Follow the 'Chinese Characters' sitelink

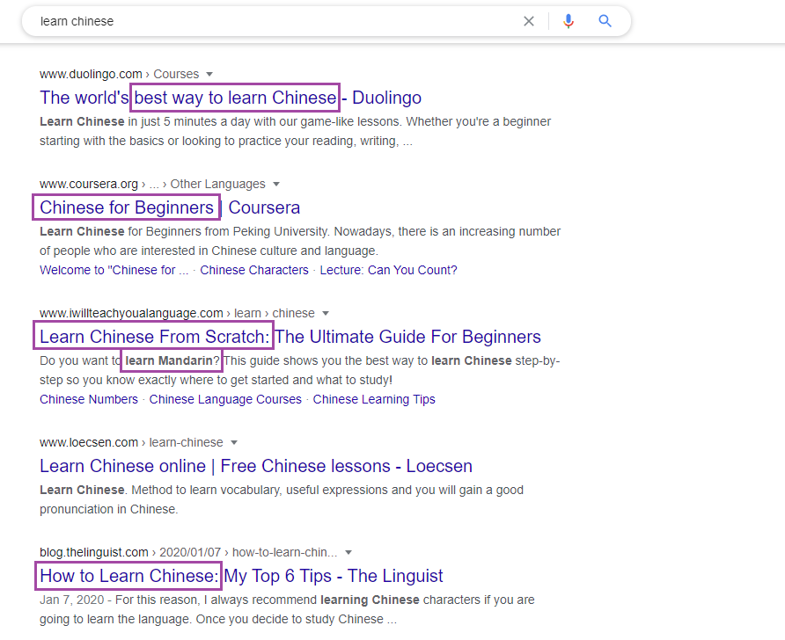[254, 270]
